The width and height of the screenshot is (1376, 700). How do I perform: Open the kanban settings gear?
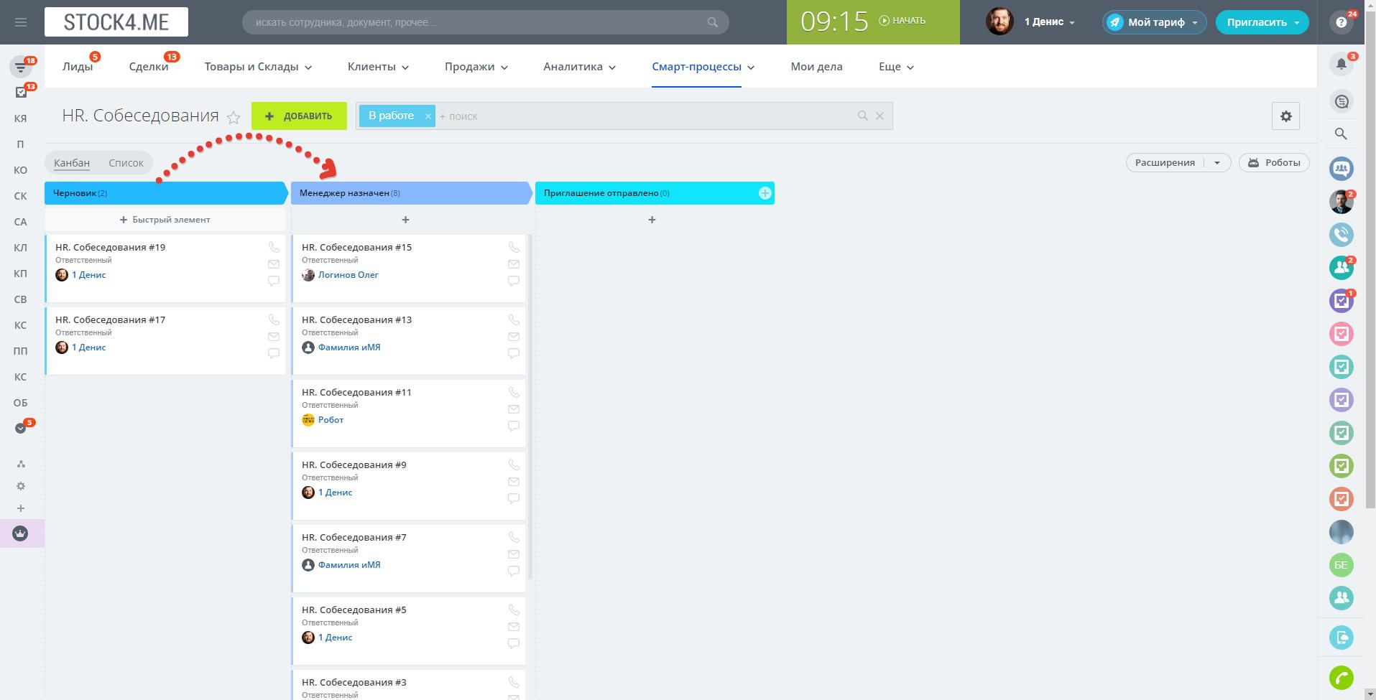pos(1286,116)
